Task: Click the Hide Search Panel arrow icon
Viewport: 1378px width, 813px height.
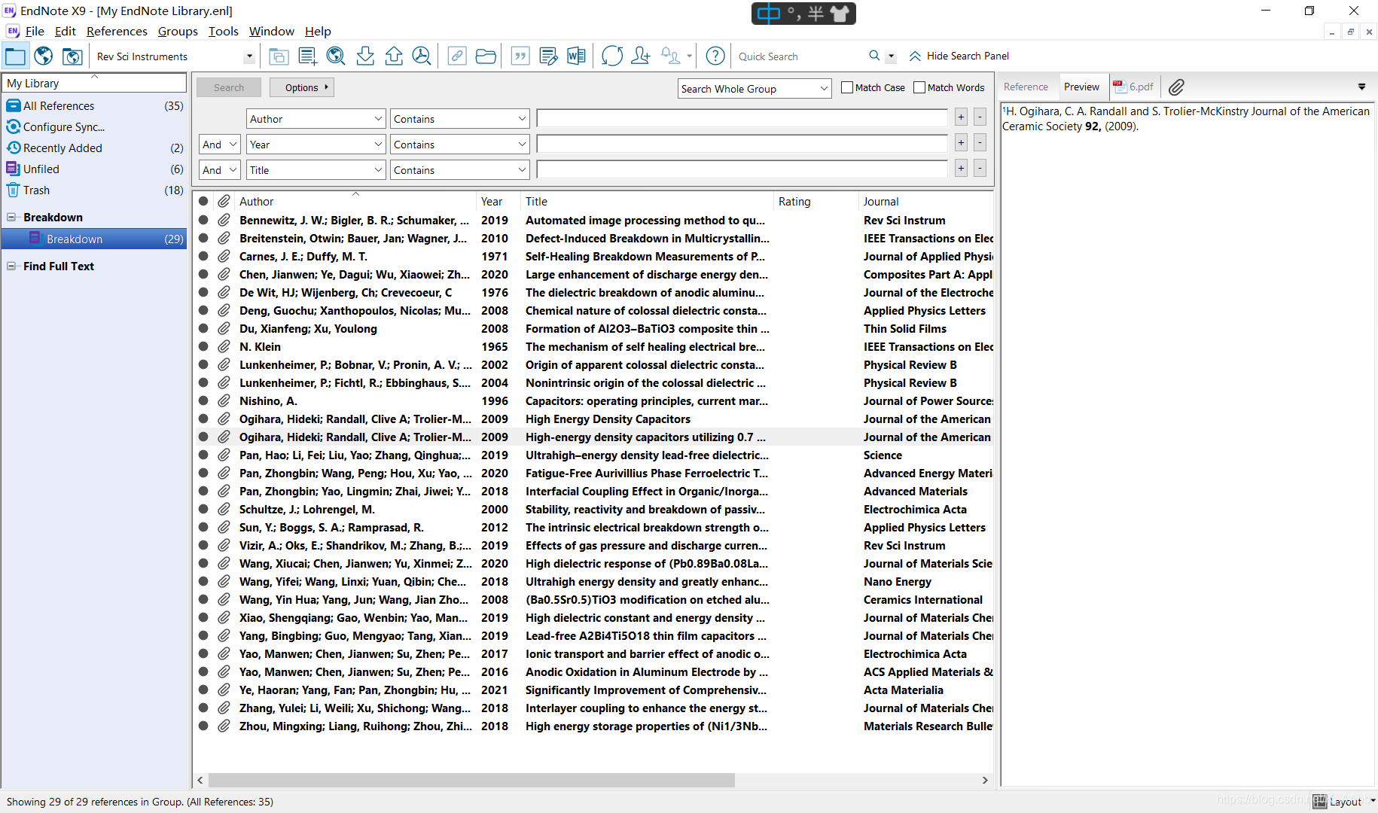Action: 915,56
